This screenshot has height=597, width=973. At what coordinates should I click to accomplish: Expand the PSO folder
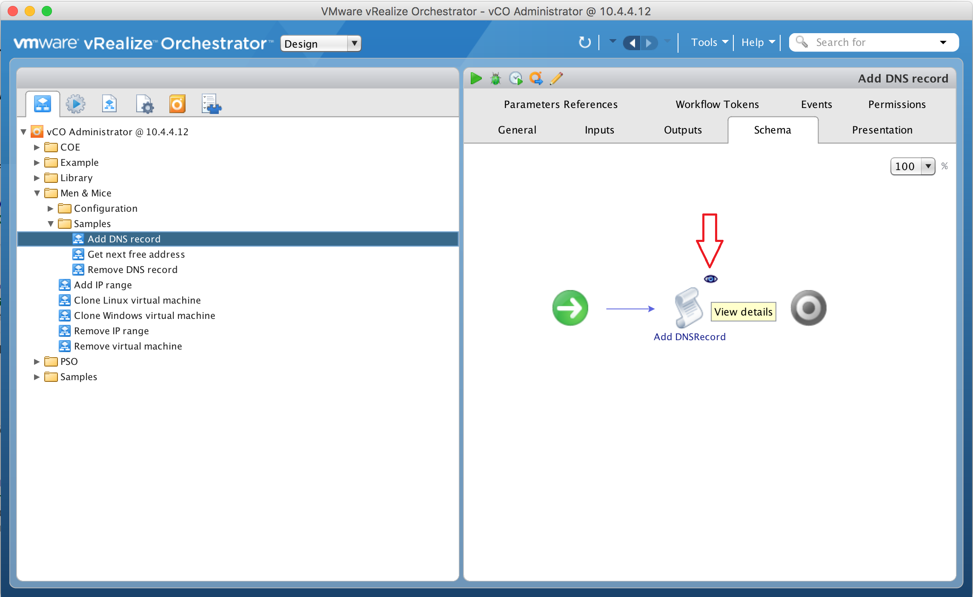pyautogui.click(x=37, y=361)
